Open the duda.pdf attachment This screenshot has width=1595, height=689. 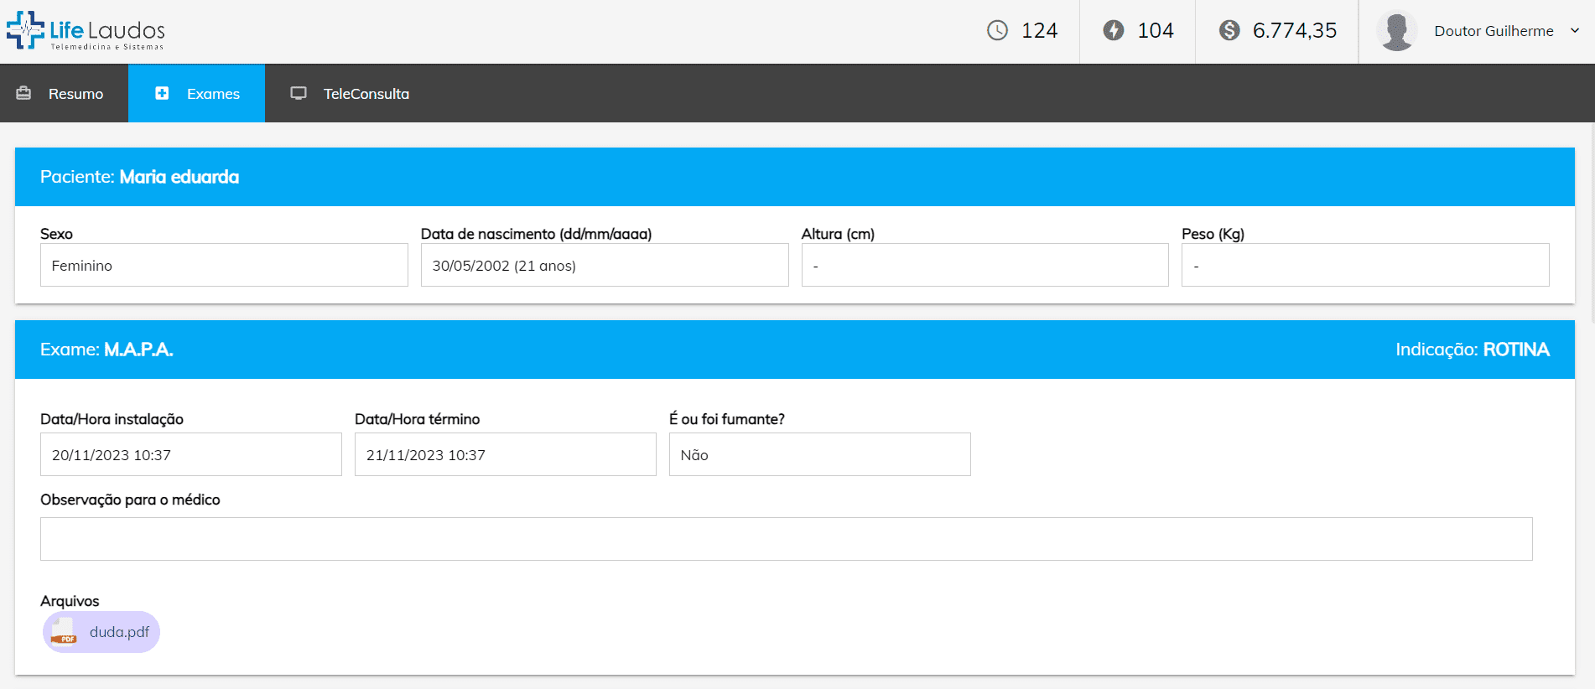point(119,632)
